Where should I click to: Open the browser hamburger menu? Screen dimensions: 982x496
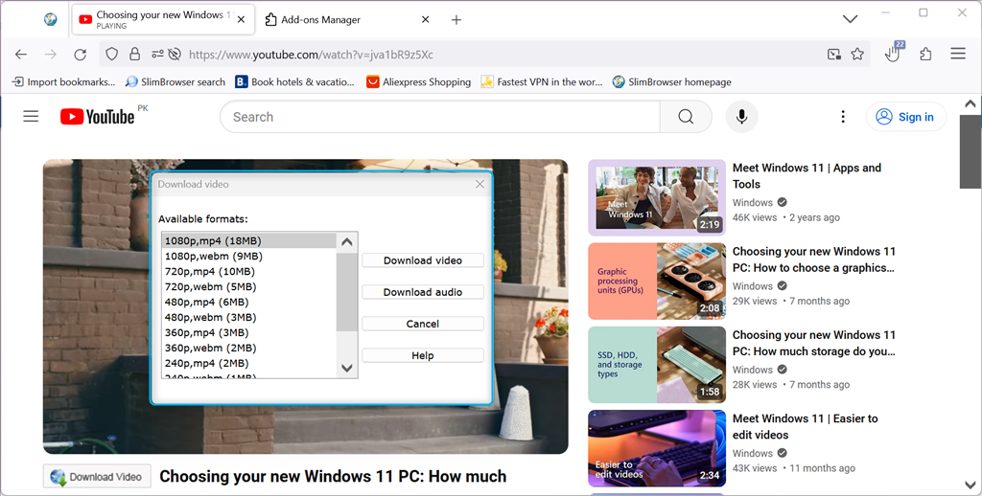click(x=958, y=54)
